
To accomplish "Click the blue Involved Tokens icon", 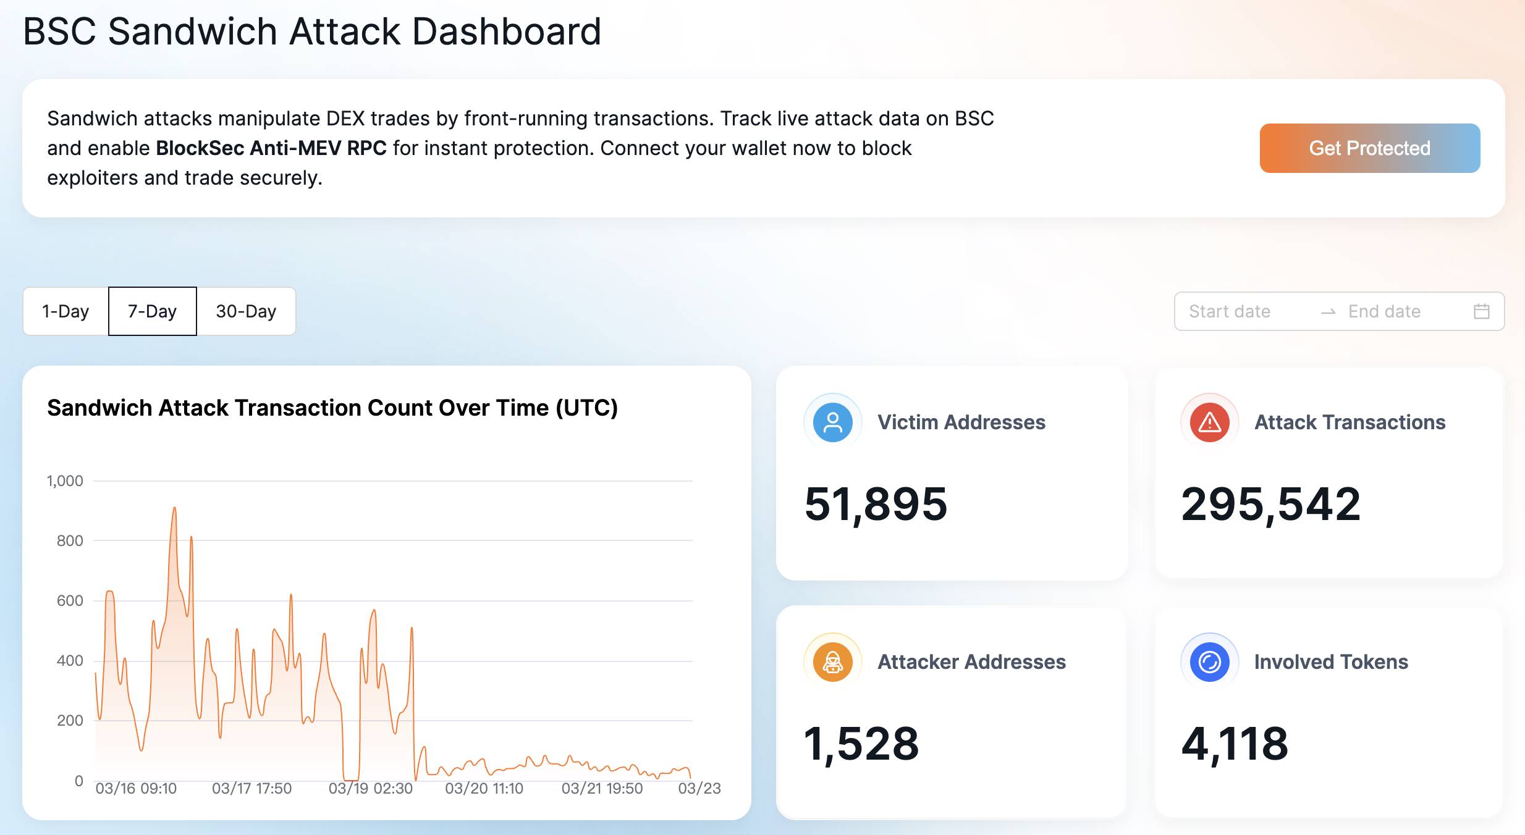I will pyautogui.click(x=1209, y=662).
